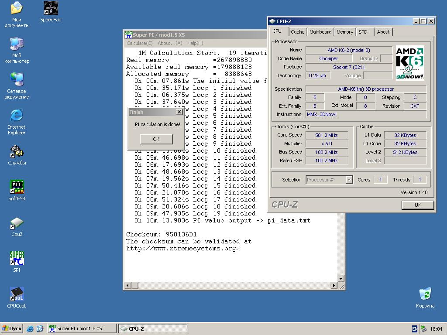447x335 pixels.
Task: Click the Super PI title bar icon
Action: [129, 35]
